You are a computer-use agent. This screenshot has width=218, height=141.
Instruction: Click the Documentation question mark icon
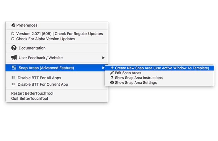pos(14,48)
